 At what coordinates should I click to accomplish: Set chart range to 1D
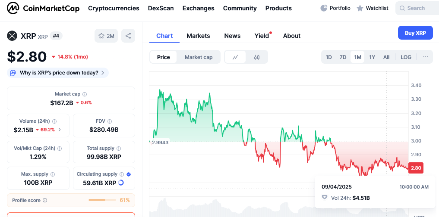[x=328, y=57]
